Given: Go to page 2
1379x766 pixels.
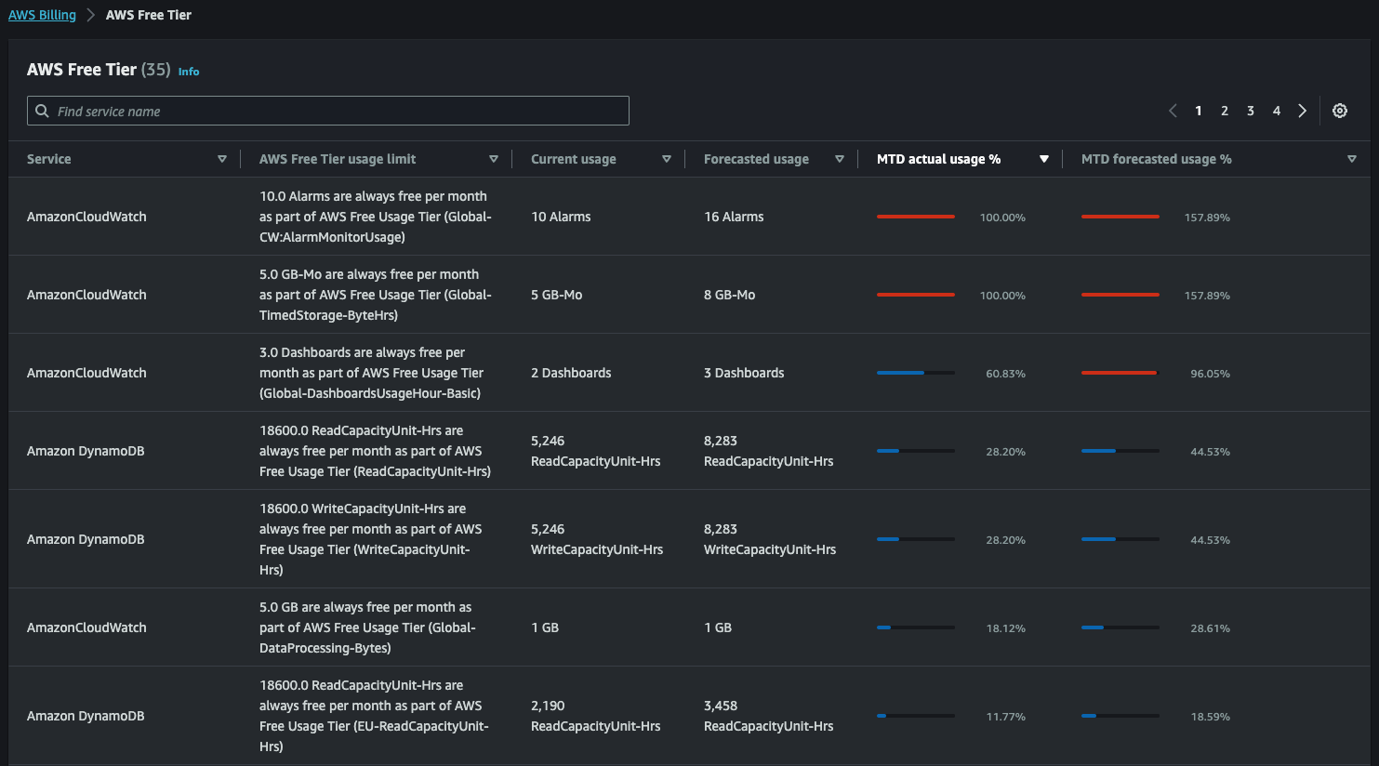Looking at the screenshot, I should pyautogui.click(x=1225, y=111).
